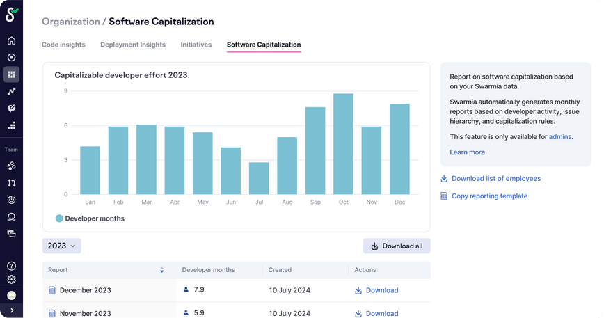Click the Oct bar in chart
Viewport: 604px width, 318px height.
[343, 144]
